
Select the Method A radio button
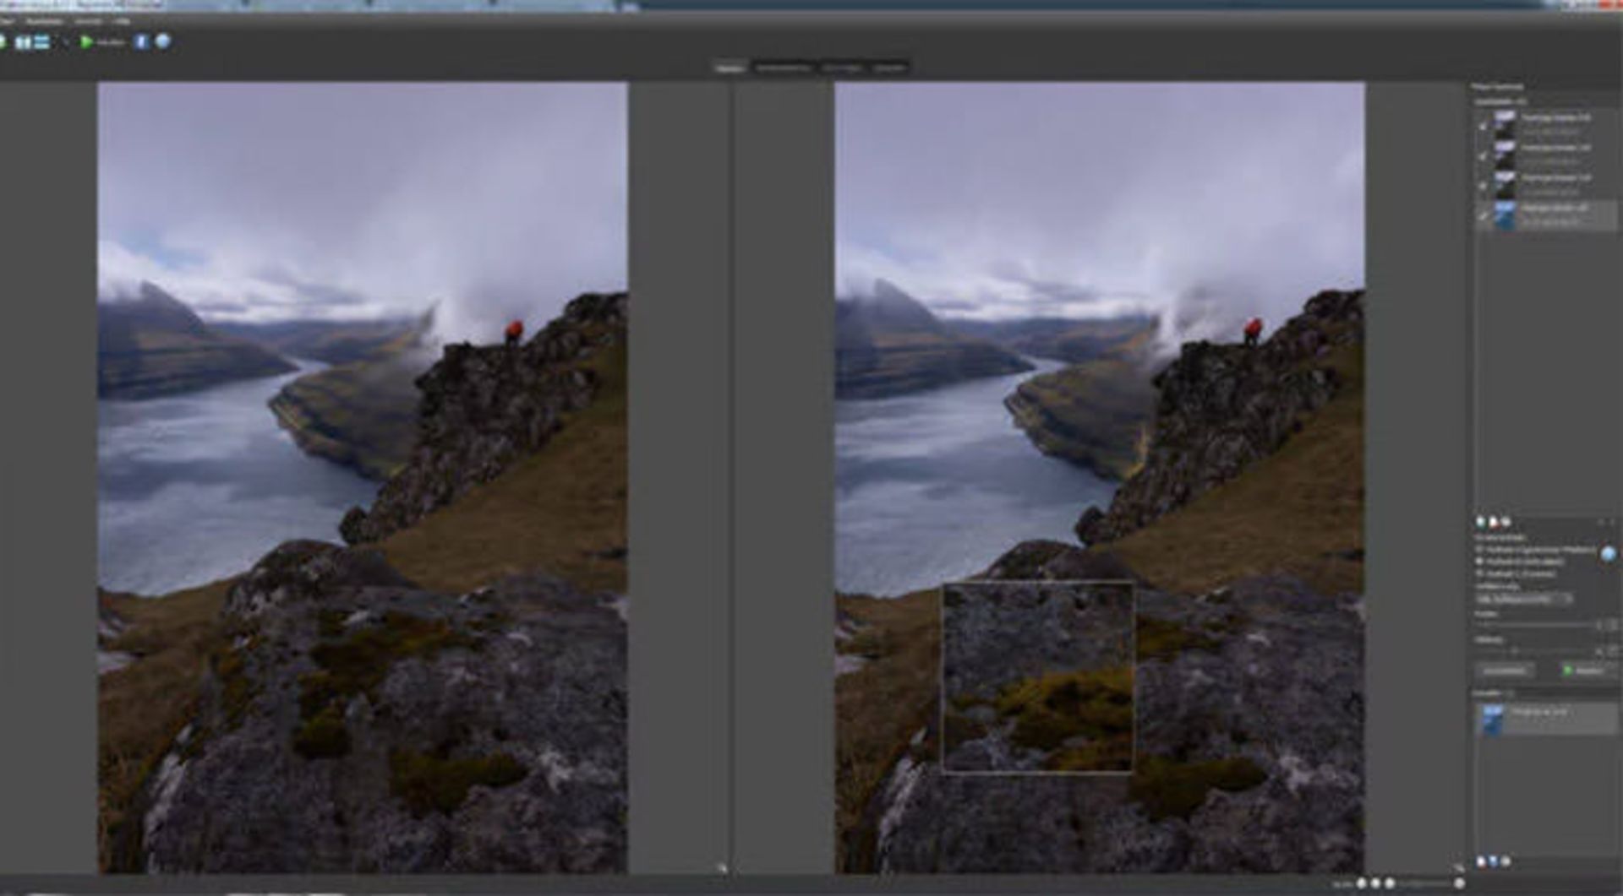coord(1480,550)
